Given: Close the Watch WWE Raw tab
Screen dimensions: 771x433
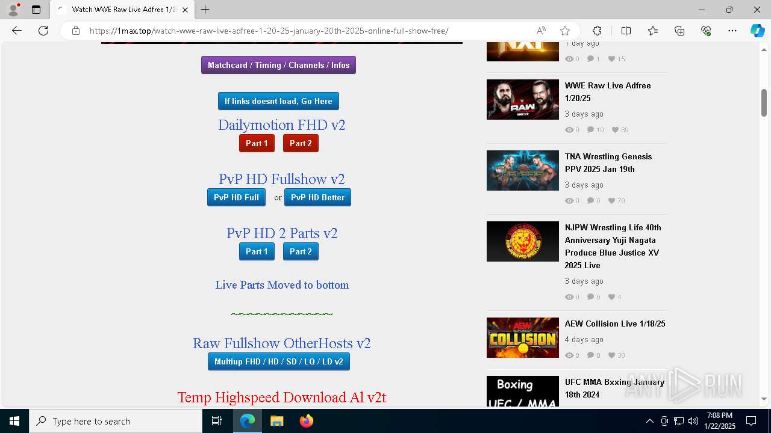Looking at the screenshot, I should (185, 10).
